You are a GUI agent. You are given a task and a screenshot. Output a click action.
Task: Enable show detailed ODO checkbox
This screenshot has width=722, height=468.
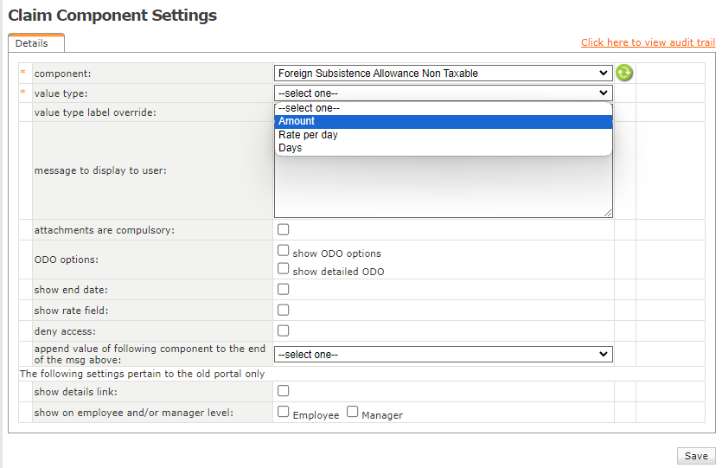pyautogui.click(x=284, y=269)
